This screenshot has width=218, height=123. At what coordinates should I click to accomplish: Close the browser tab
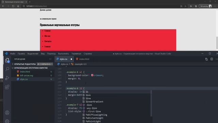coord(26,2)
